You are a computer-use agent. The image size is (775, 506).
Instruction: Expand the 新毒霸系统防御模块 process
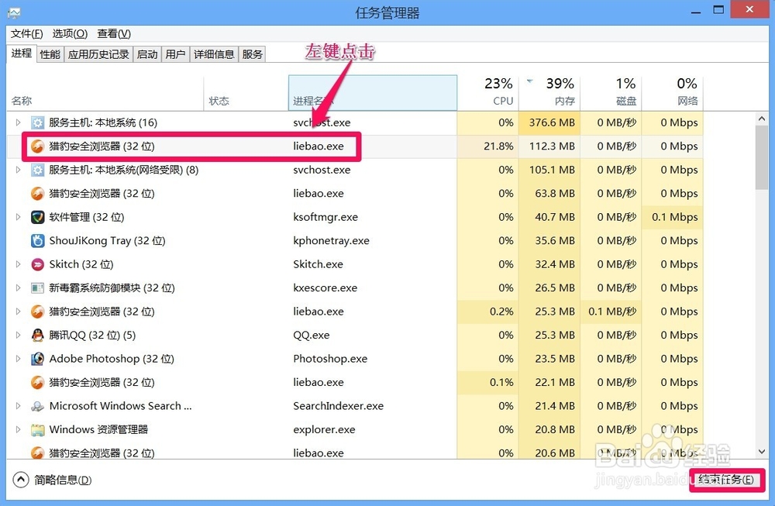tap(19, 287)
